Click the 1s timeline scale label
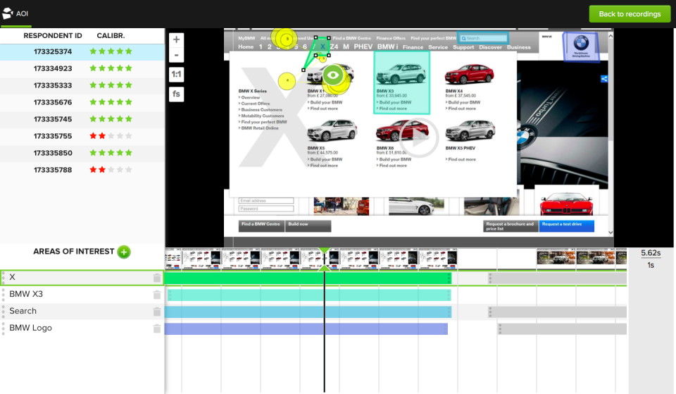 coord(650,265)
